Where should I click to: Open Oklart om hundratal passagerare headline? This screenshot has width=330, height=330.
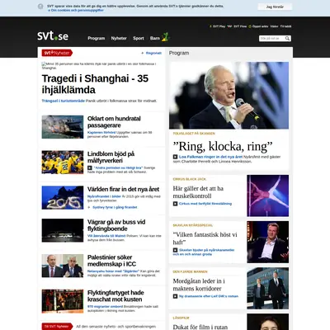coord(114,122)
